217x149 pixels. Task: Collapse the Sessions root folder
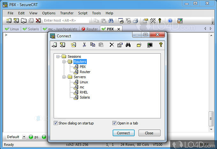[x=58, y=56]
